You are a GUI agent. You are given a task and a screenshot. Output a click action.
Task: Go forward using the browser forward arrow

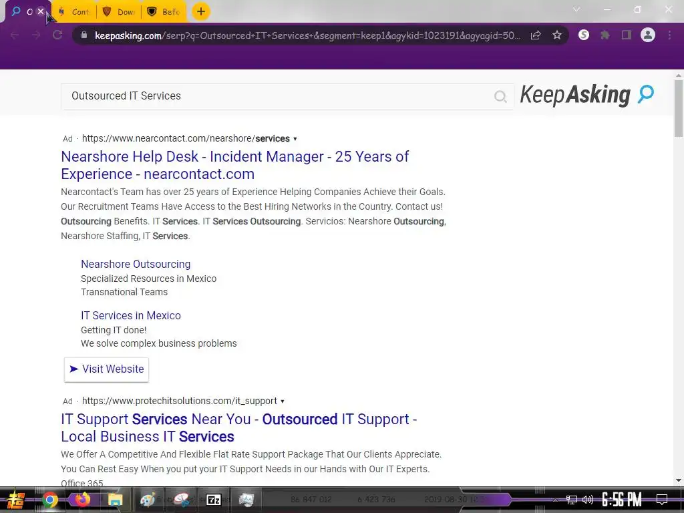[x=36, y=35]
